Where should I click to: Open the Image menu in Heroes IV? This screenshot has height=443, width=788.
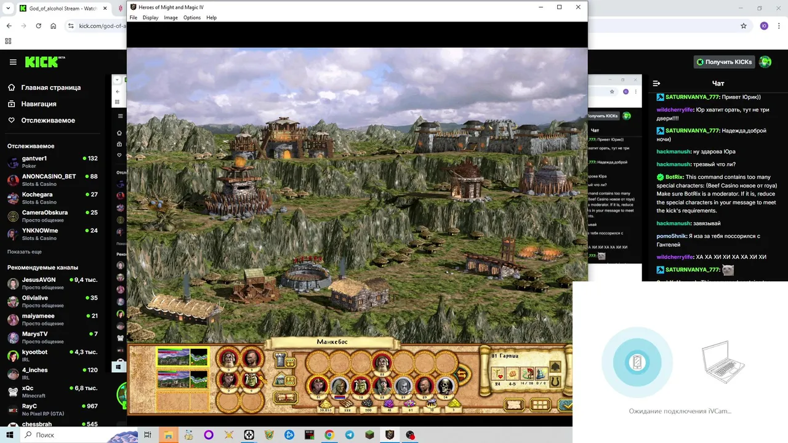click(171, 18)
